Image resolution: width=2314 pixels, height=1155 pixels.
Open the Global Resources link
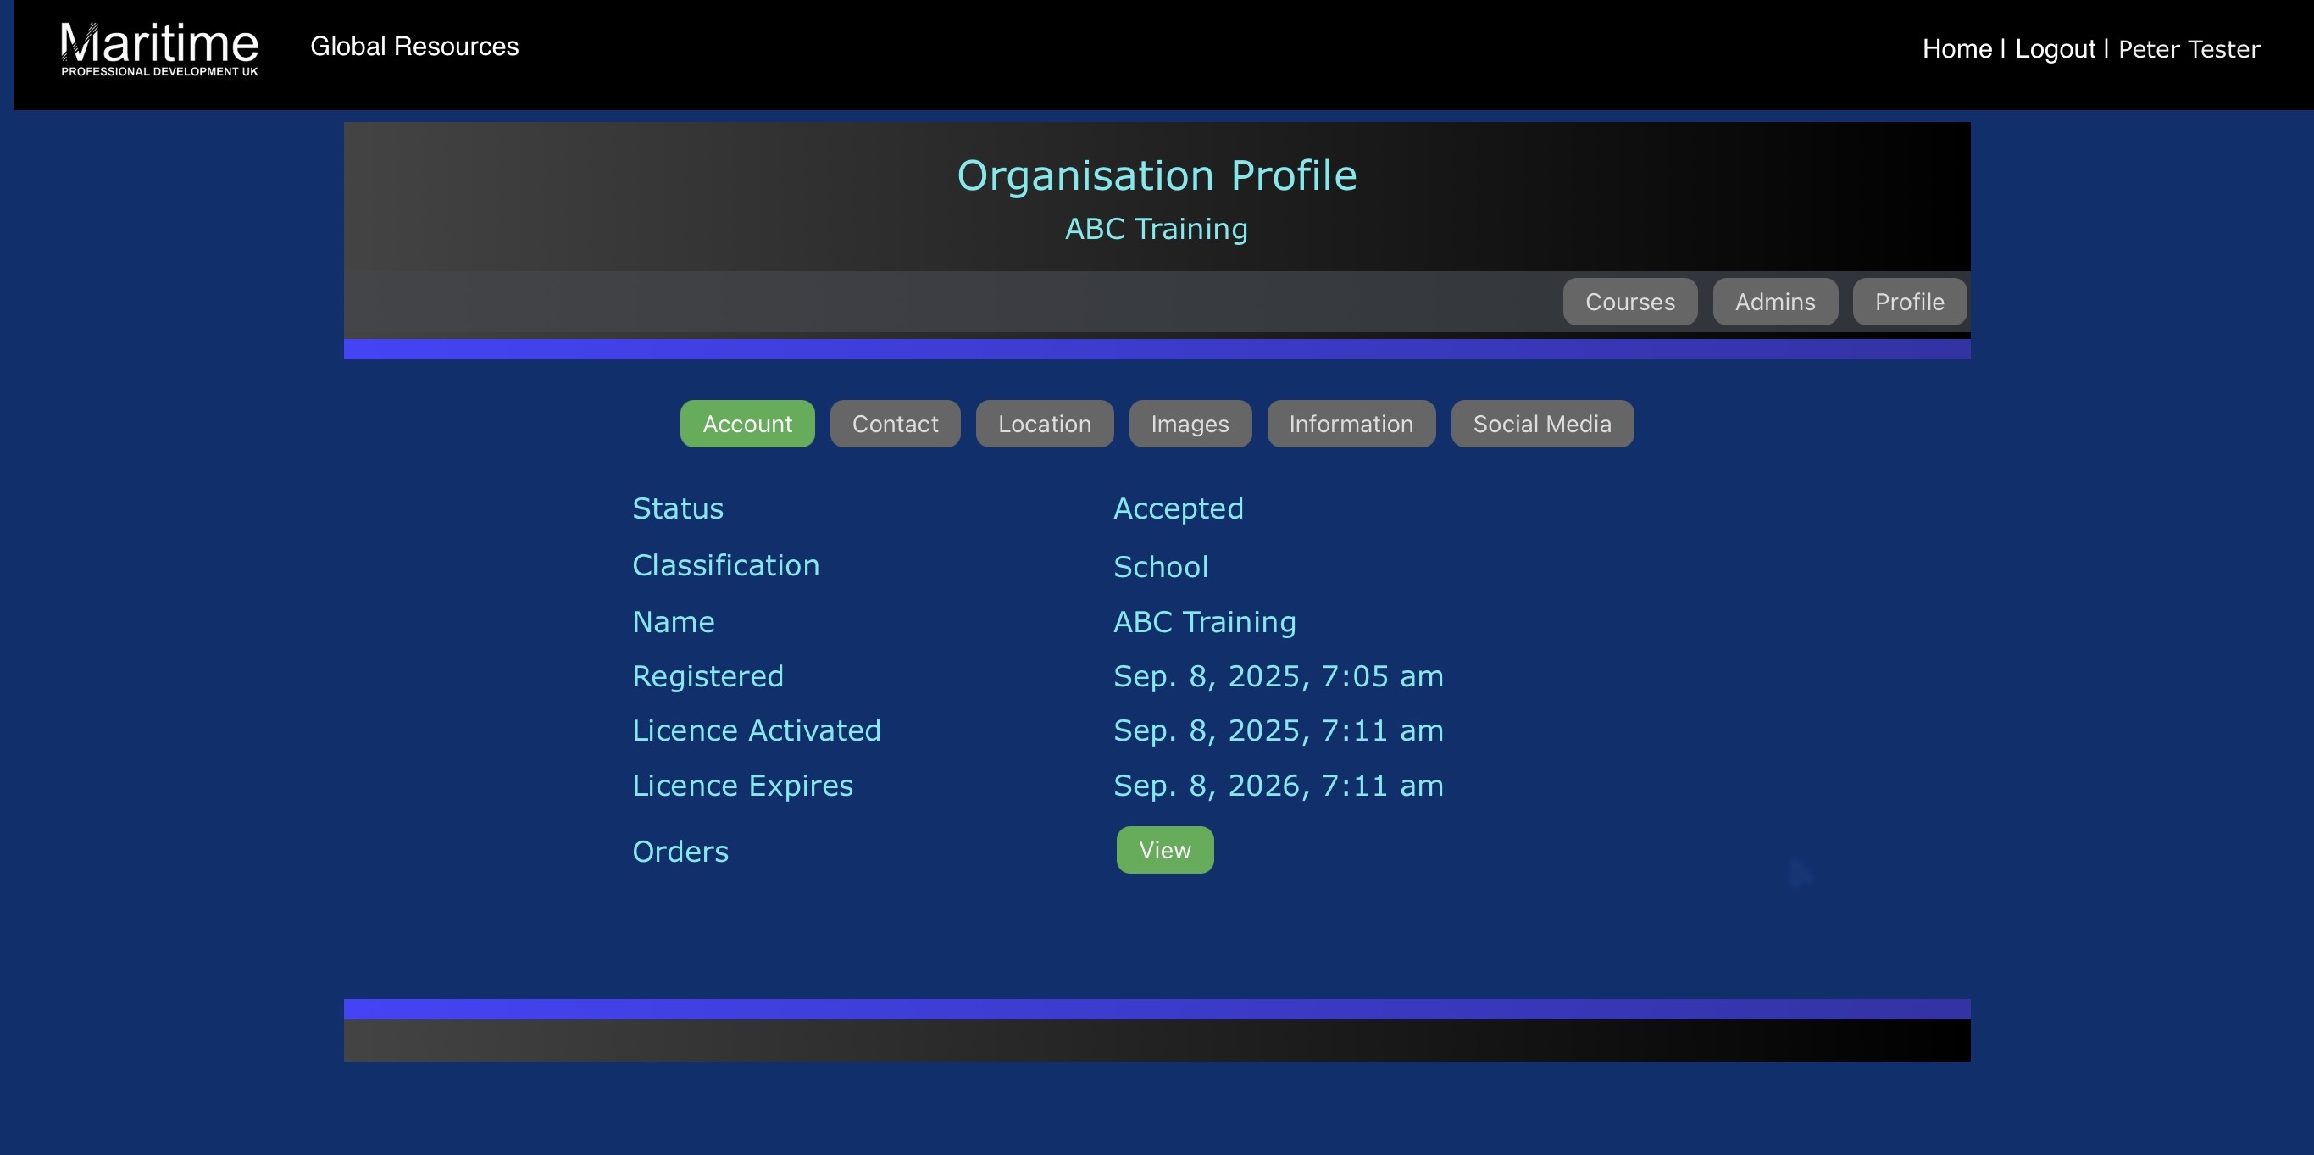tap(414, 47)
